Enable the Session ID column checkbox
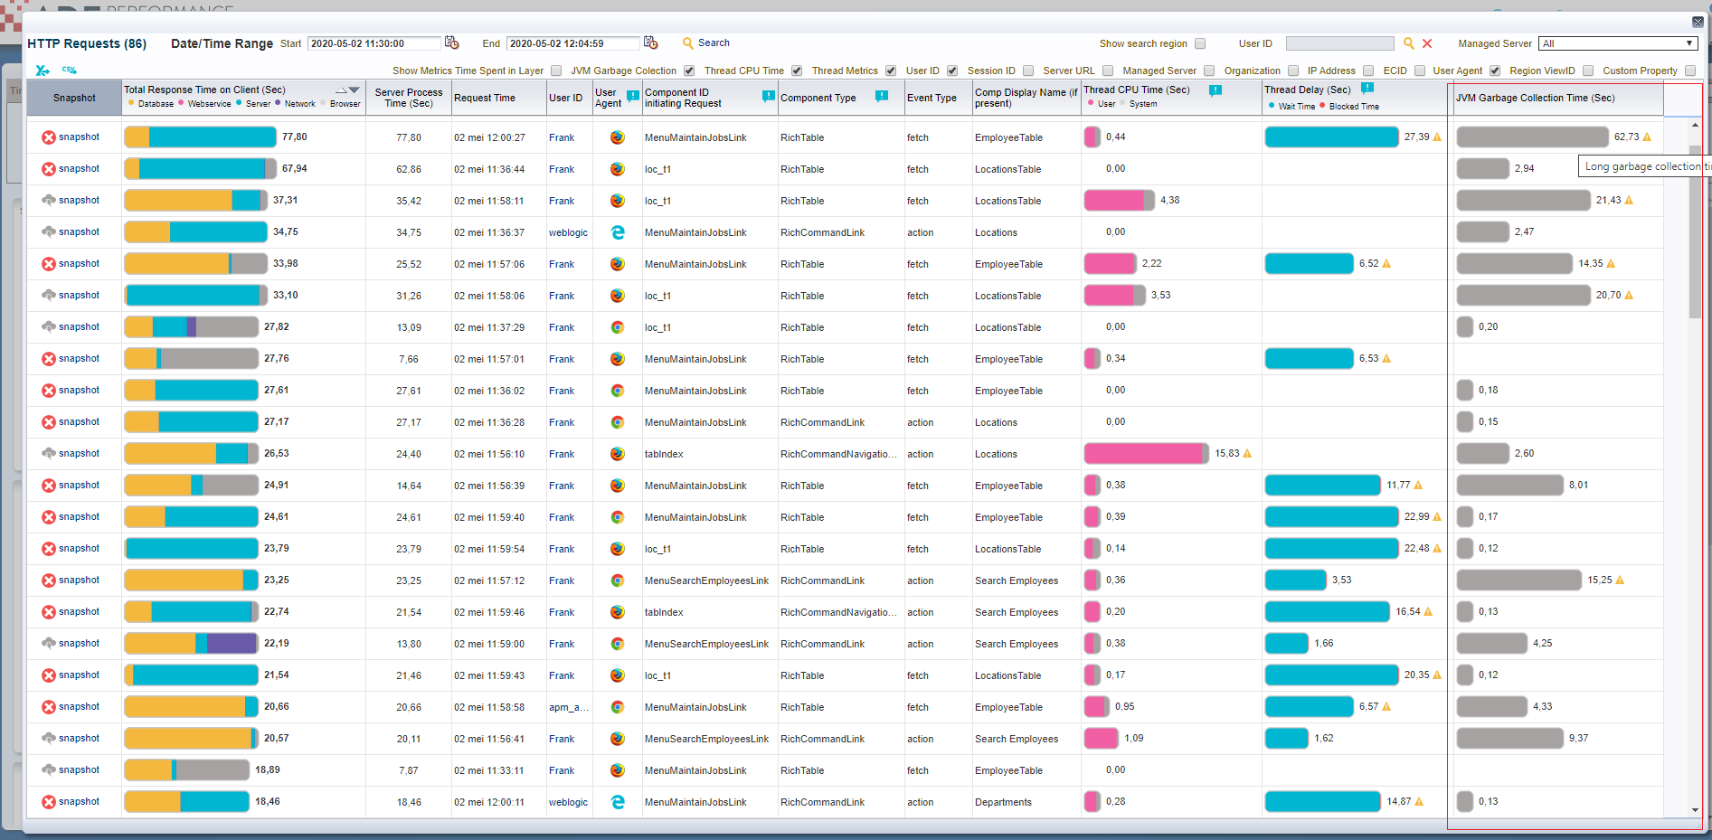 click(1028, 71)
